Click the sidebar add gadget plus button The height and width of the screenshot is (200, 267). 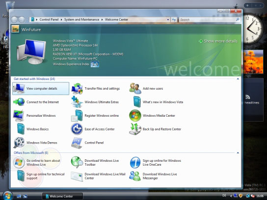(x=247, y=5)
